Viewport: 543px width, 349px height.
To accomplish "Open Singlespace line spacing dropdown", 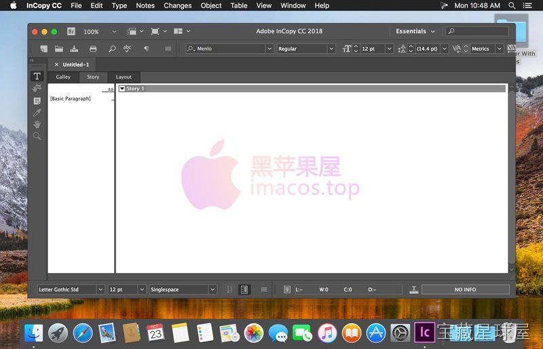I will point(212,289).
